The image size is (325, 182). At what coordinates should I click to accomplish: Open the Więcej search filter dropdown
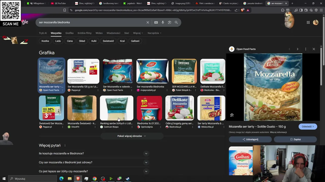[x=138, y=33]
